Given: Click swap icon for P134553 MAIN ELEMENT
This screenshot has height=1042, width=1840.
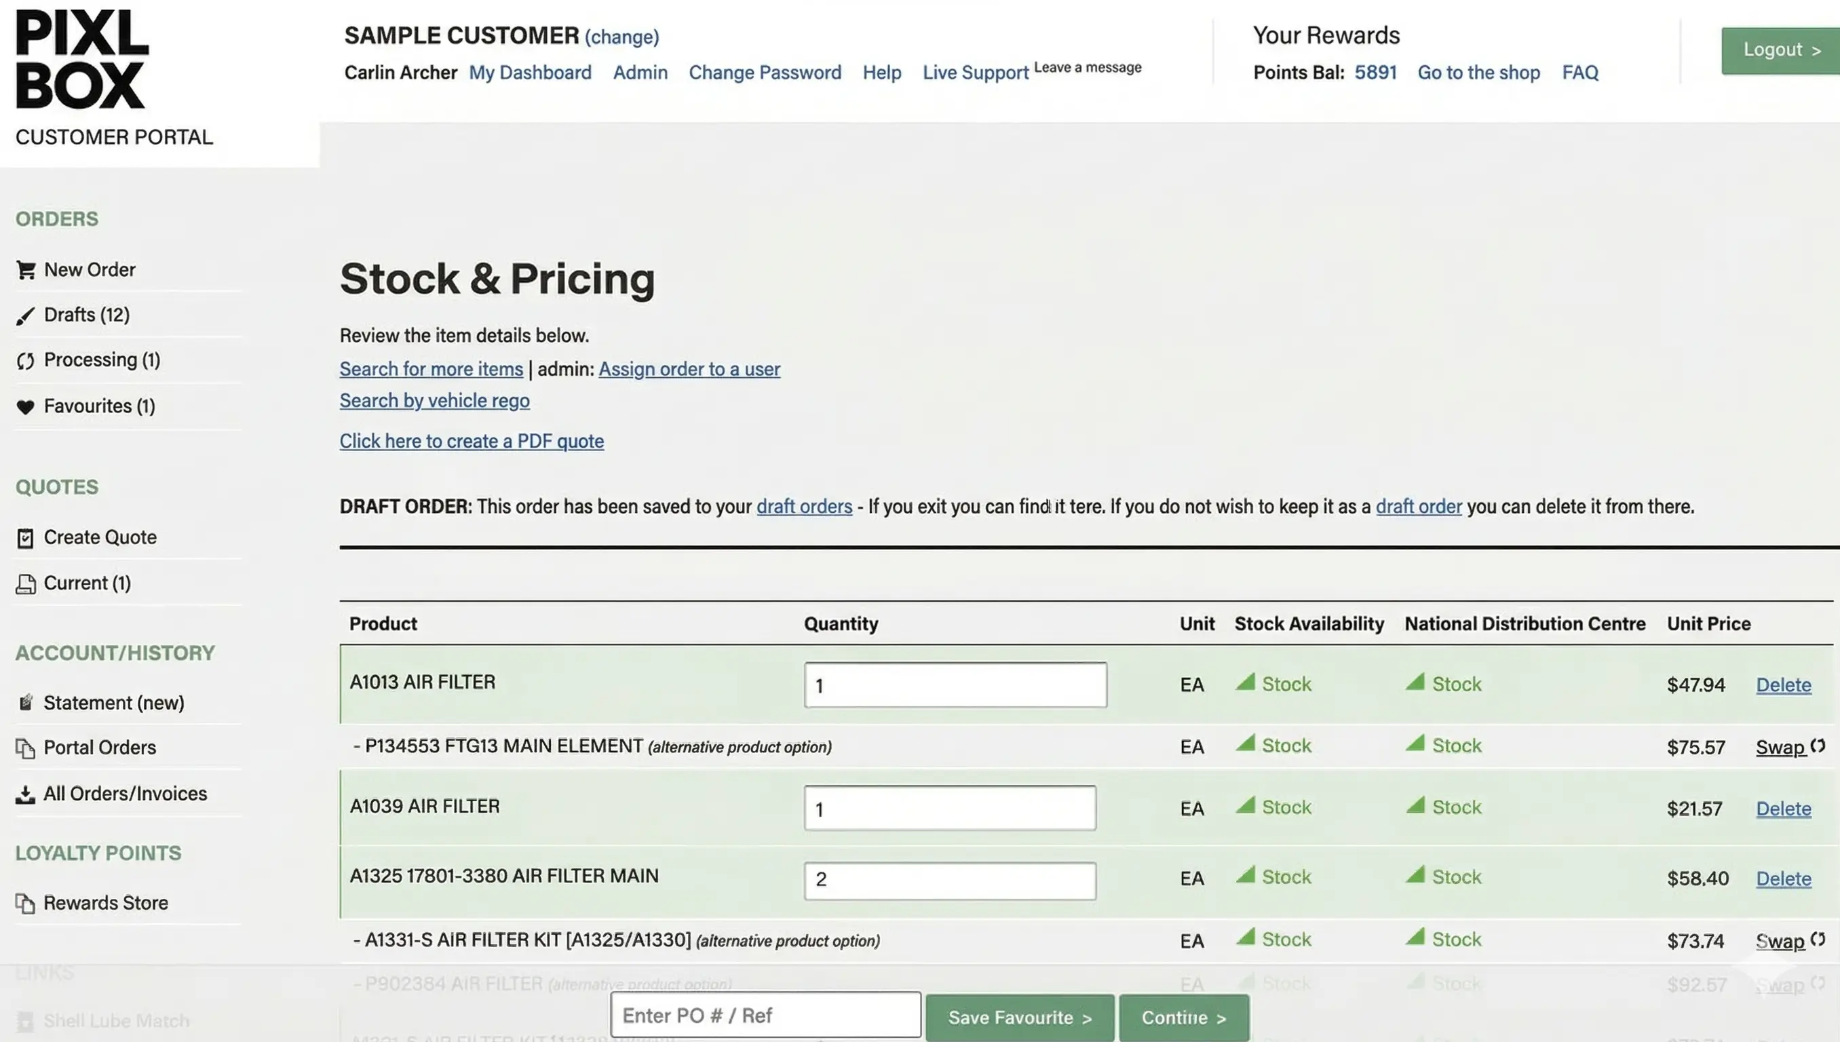Looking at the screenshot, I should [x=1818, y=746].
